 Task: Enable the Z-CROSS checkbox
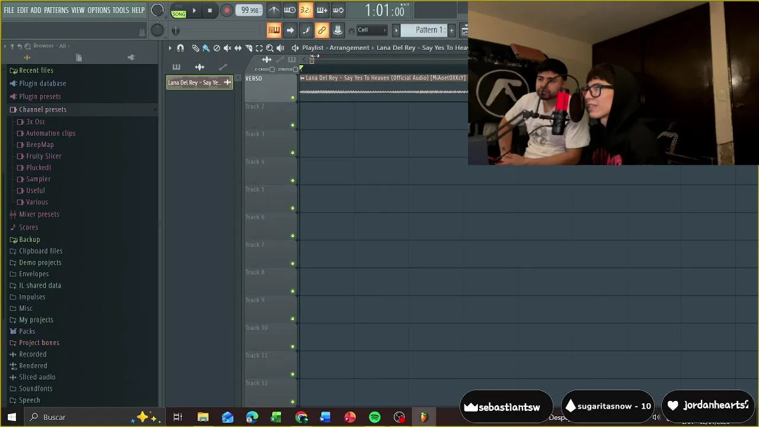[x=272, y=69]
